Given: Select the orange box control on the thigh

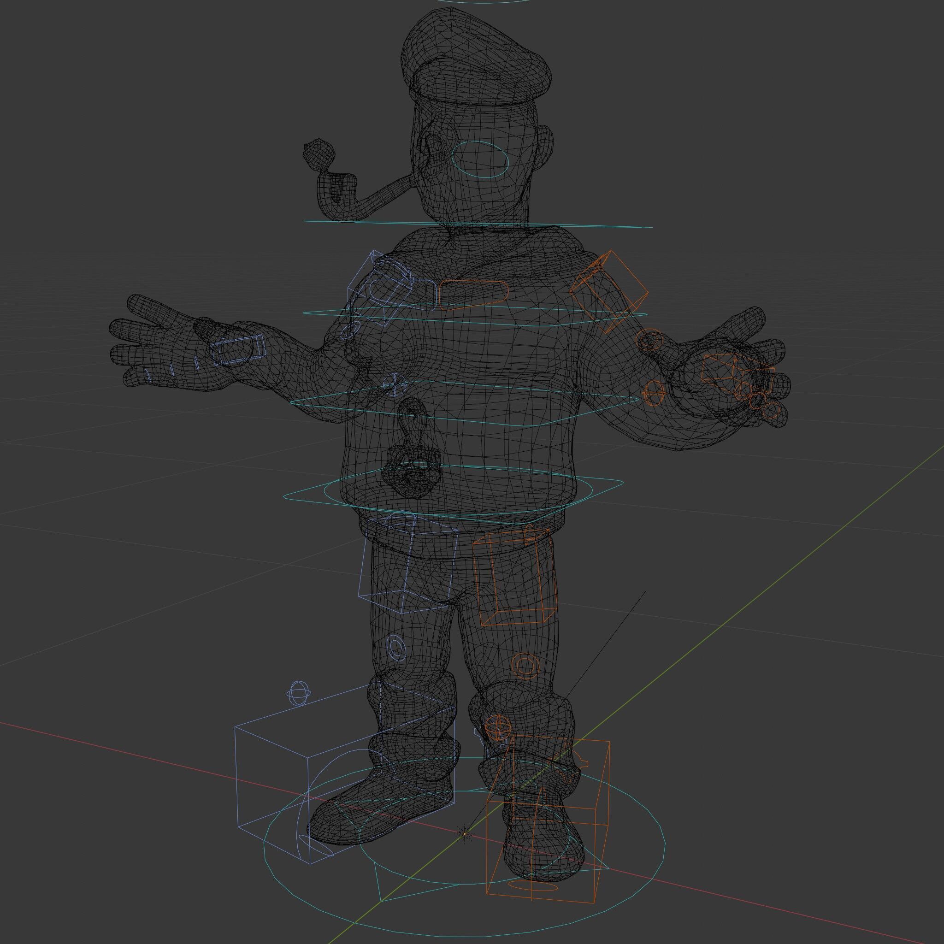Looking at the screenshot, I should (514, 577).
